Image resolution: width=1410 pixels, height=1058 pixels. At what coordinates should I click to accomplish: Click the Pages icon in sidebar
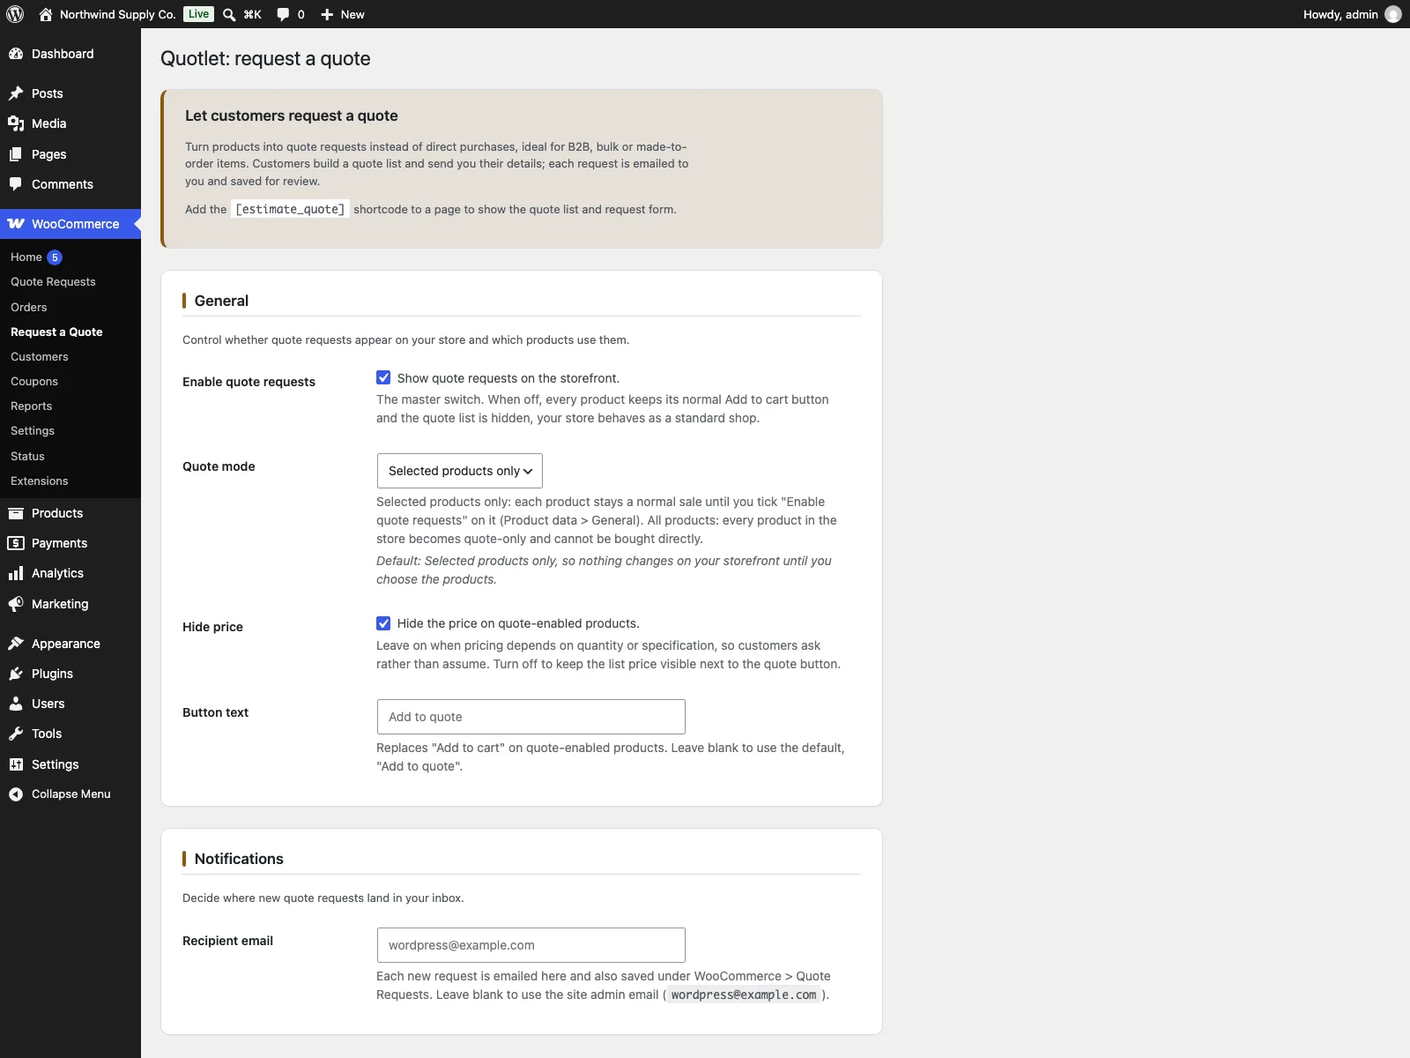coord(16,154)
